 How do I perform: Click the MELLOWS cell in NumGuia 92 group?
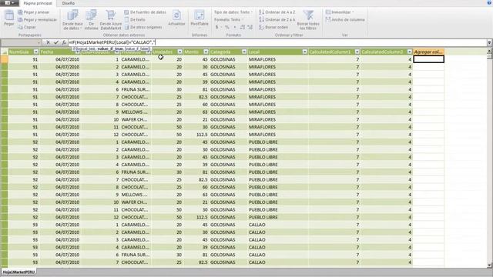[x=136, y=195]
